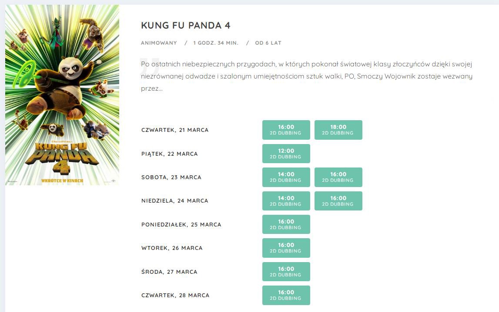
Task: Open the Kung Fu Panda 4 poster image
Action: pos(62,95)
